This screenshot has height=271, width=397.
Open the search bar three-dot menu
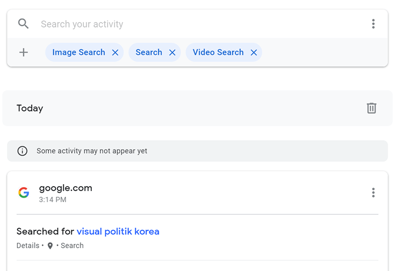click(373, 24)
